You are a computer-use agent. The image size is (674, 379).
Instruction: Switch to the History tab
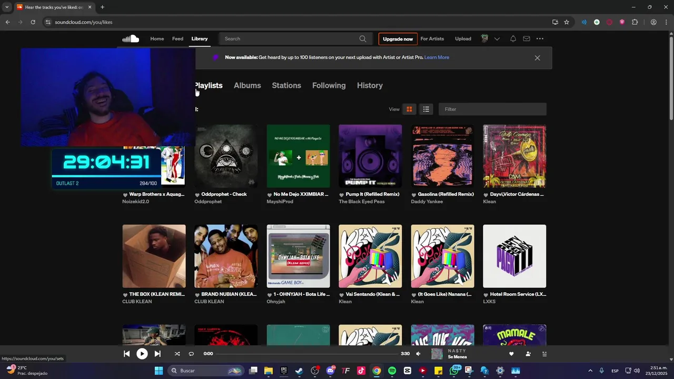(370, 85)
